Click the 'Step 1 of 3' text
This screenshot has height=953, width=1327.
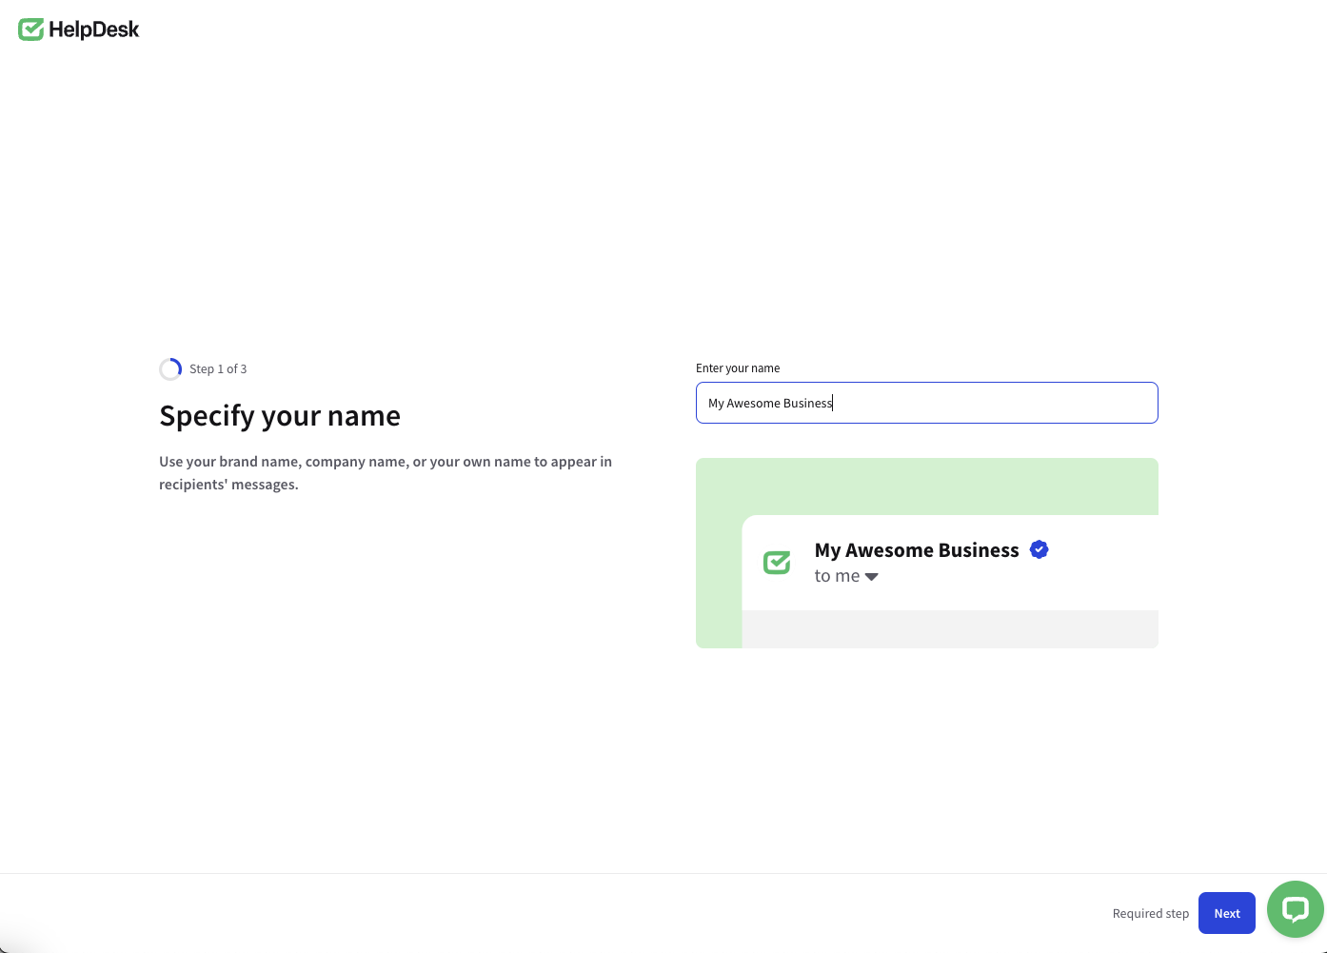point(218,369)
